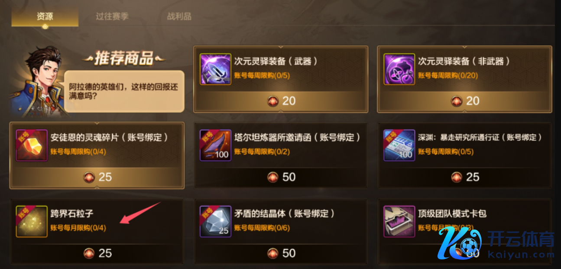Switch to the 战利品 tab

[179, 17]
